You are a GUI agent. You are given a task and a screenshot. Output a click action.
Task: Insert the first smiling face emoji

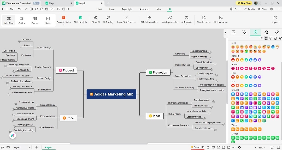pyautogui.click(x=233, y=47)
